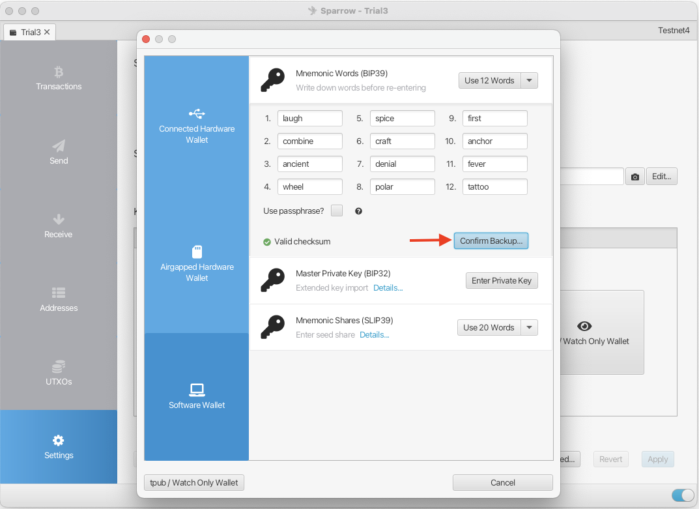Image resolution: width=699 pixels, height=509 pixels.
Task: Open the Settings sidebar section
Action: tap(59, 447)
